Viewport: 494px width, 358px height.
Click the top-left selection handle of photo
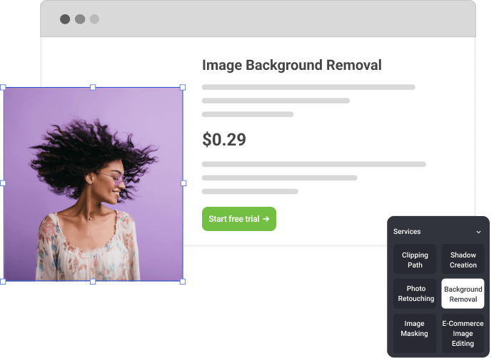click(3, 87)
